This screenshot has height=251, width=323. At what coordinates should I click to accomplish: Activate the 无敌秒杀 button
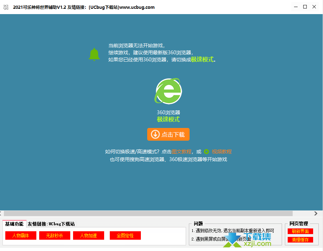tap(55, 235)
